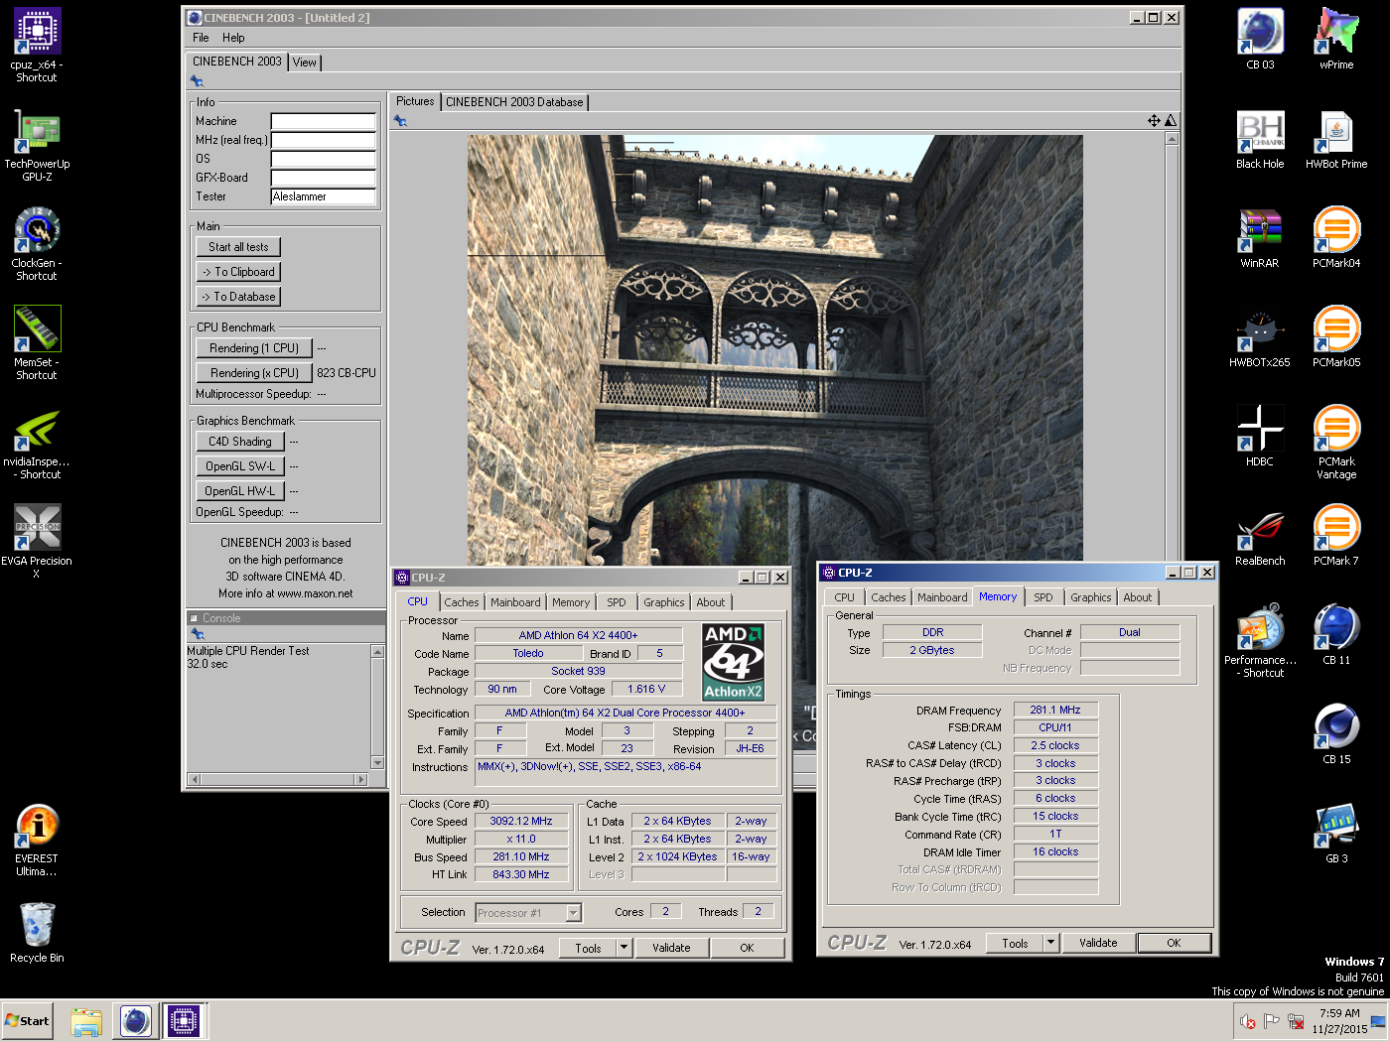Open the Recycle Bin
This screenshot has height=1042, width=1390.
click(x=37, y=932)
